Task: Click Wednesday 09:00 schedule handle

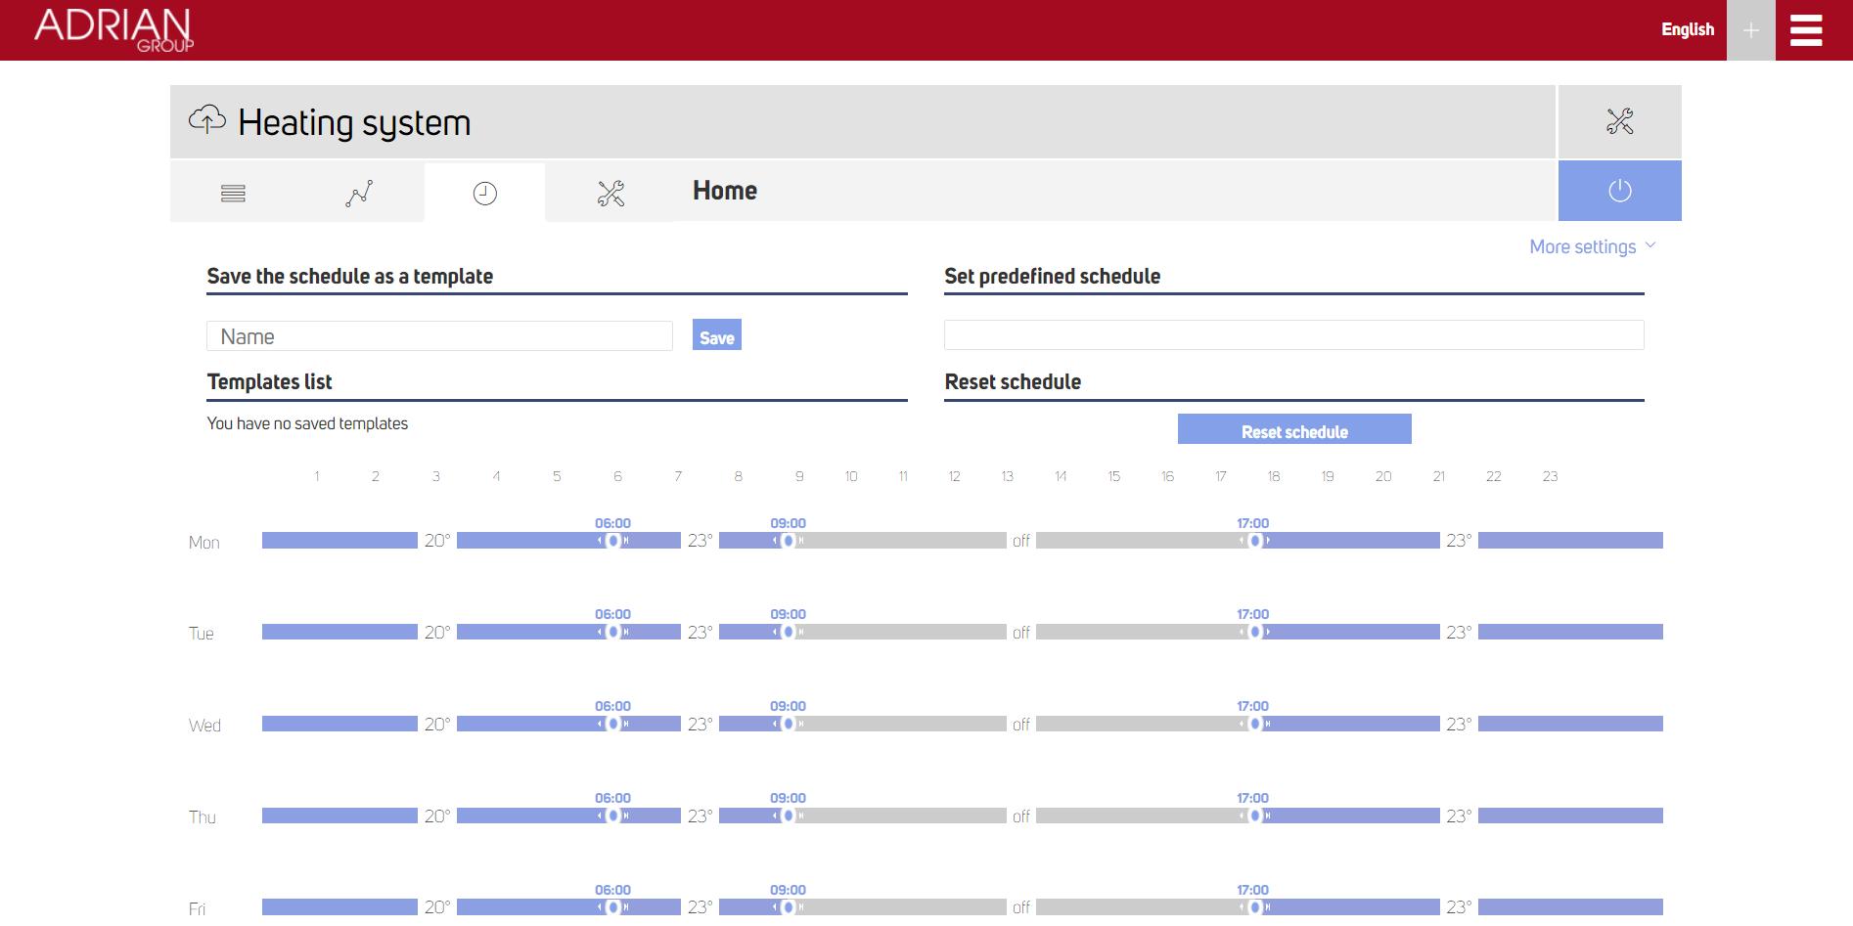Action: 789,724
